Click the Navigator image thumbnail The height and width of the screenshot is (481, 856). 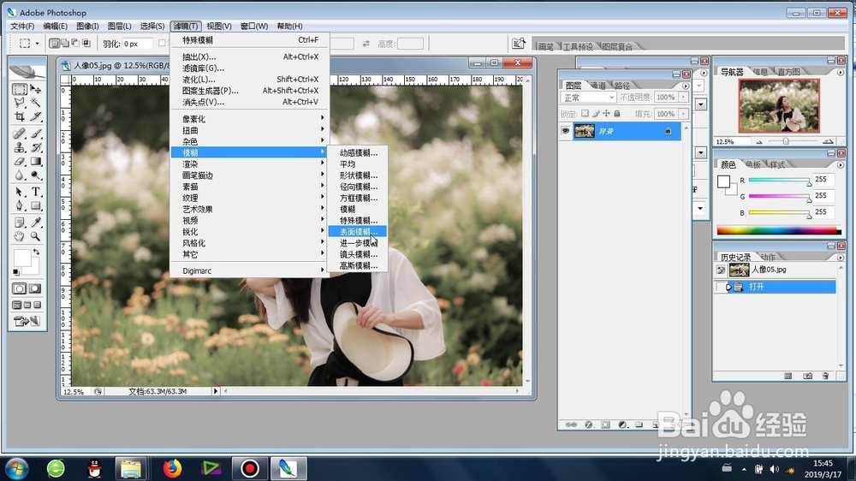click(779, 105)
